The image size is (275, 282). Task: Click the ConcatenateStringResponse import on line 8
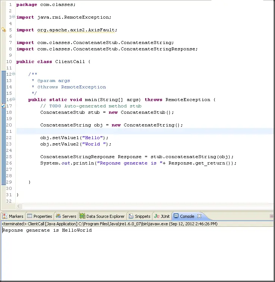107,49
